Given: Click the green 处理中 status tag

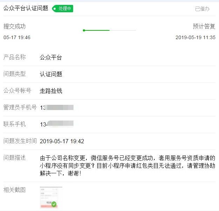Looking at the screenshot, I should [x=63, y=8].
